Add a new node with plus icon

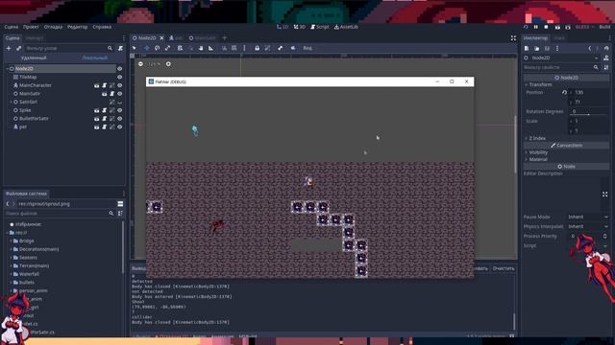coord(9,48)
